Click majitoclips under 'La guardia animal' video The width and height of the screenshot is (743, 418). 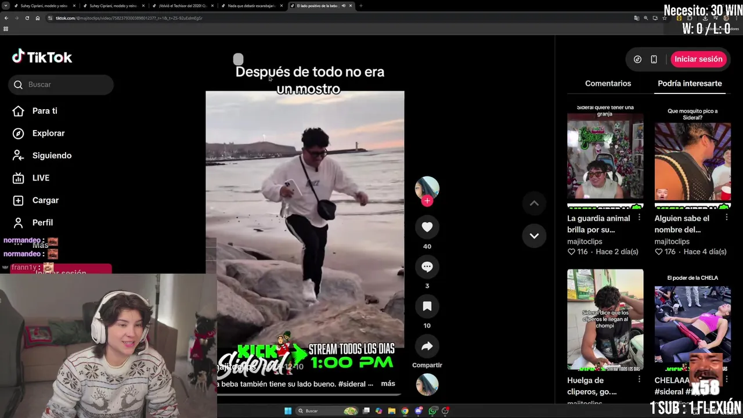pos(585,242)
